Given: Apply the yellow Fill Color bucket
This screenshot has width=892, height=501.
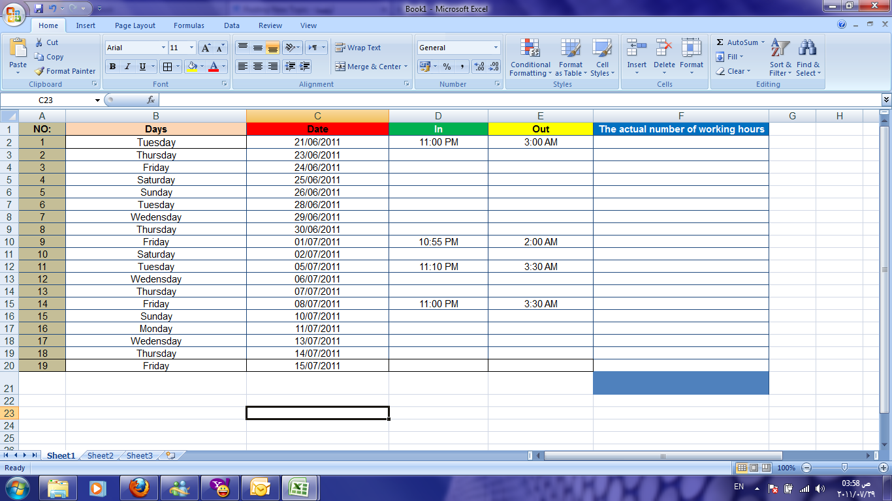Looking at the screenshot, I should (191, 67).
